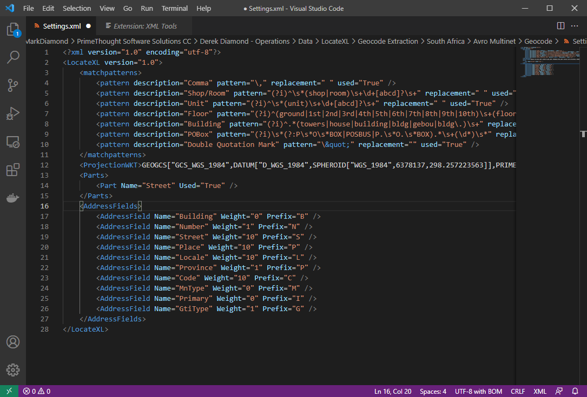Viewport: 587px width, 397px height.
Task: Open the editor More Actions ellipsis
Action: click(x=576, y=26)
